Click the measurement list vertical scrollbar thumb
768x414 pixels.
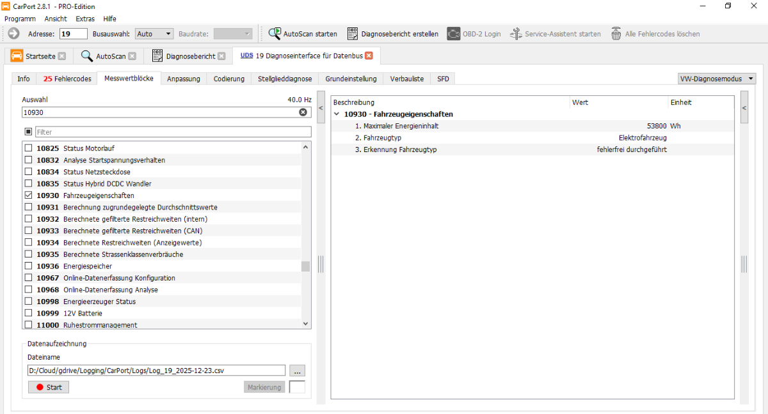(305, 266)
